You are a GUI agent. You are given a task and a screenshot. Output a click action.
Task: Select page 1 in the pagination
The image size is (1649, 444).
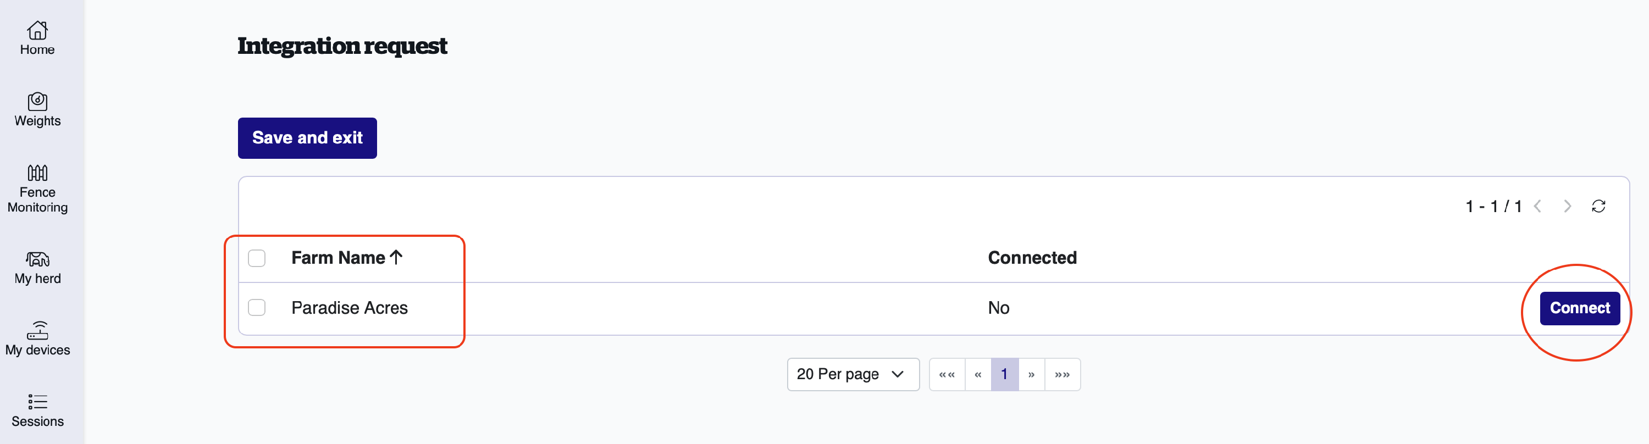1004,374
